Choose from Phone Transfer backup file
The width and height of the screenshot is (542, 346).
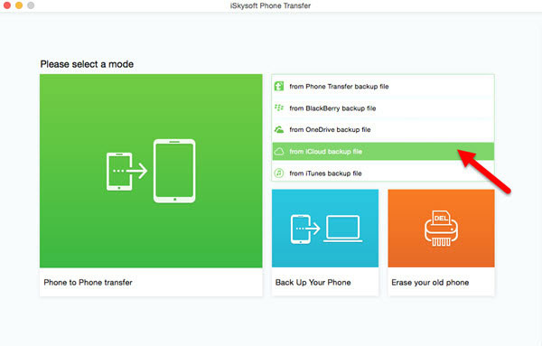383,87
